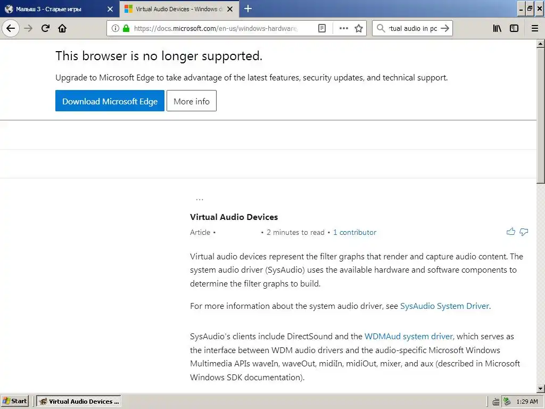This screenshot has width=545, height=409.
Task: Give thumbs down feedback on article
Action: (524, 232)
